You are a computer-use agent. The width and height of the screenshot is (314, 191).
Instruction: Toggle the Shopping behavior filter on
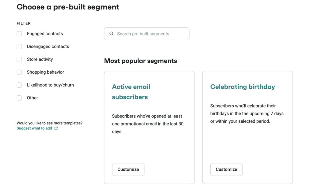(x=19, y=72)
